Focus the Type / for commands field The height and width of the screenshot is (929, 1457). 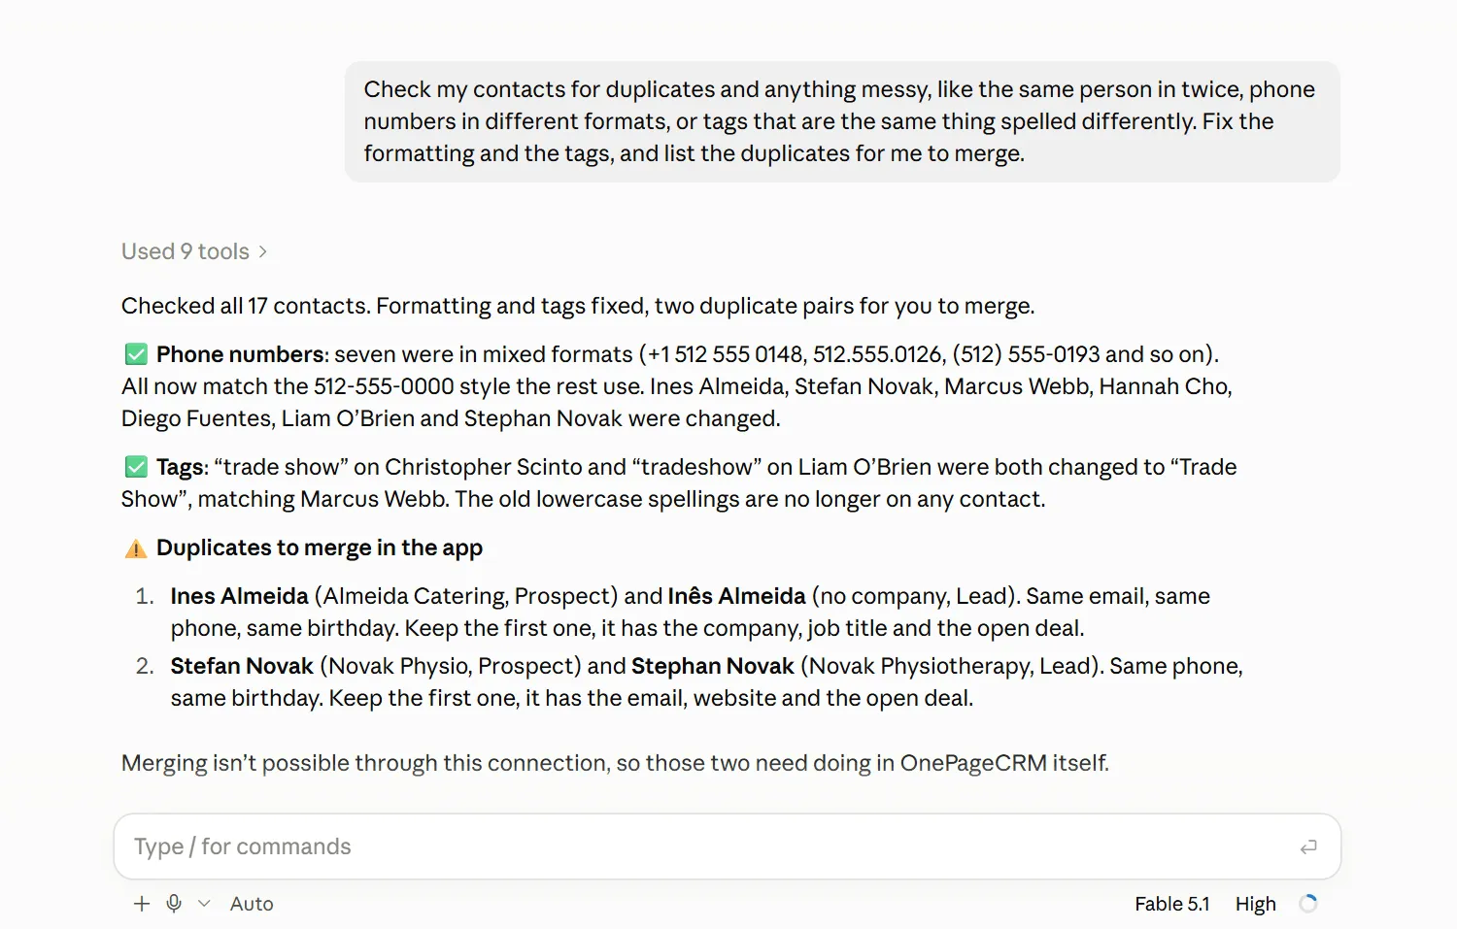[x=728, y=846]
